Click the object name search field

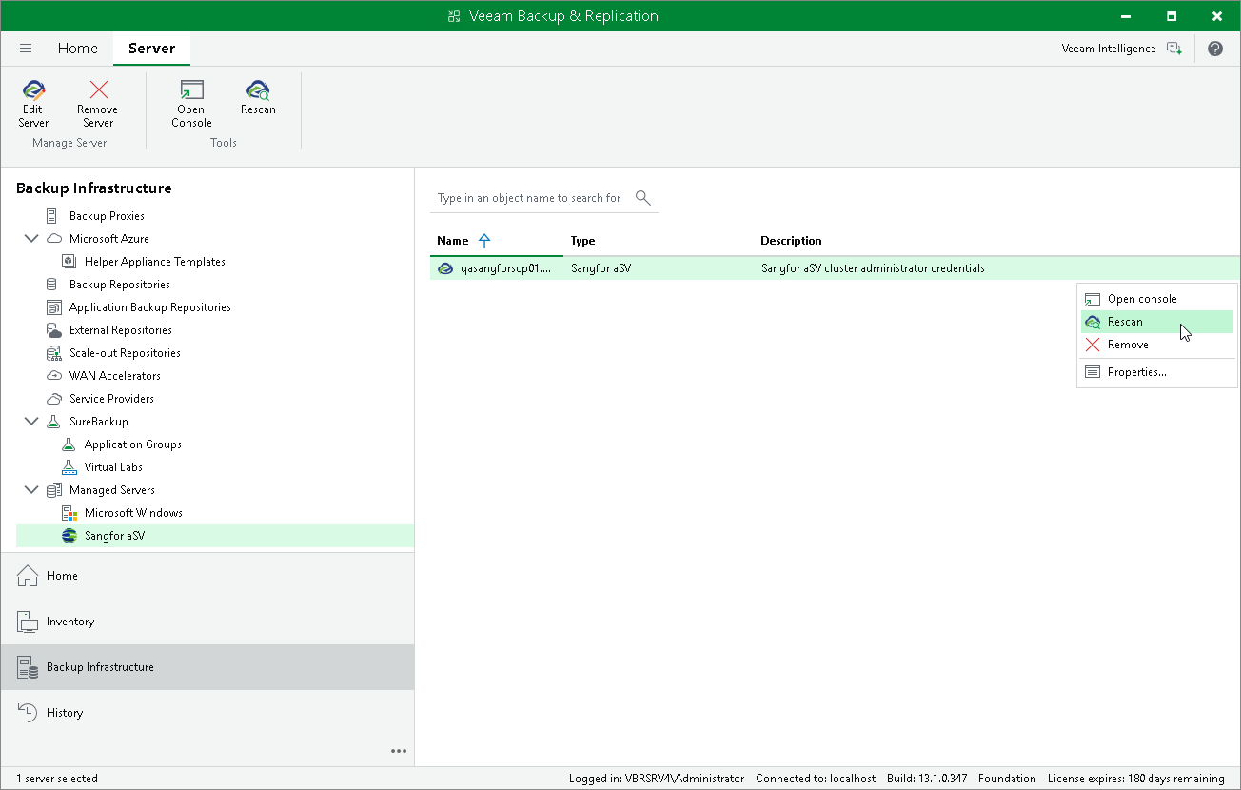tap(531, 198)
